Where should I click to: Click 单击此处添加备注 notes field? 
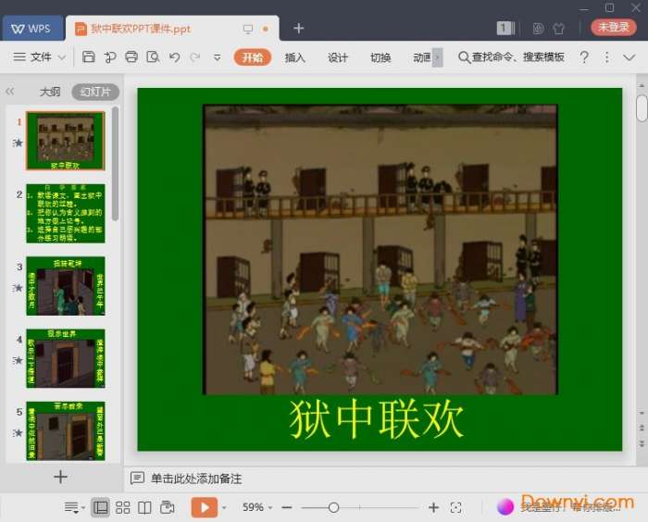pos(196,478)
